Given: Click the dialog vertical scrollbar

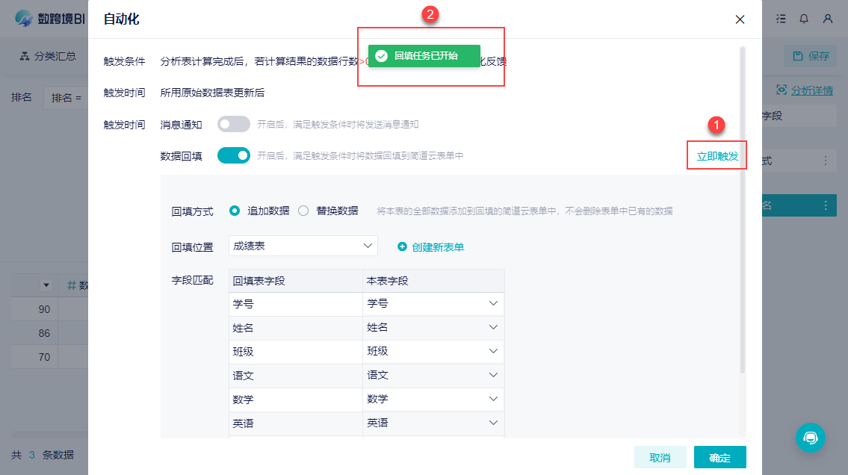Looking at the screenshot, I should 742,209.
